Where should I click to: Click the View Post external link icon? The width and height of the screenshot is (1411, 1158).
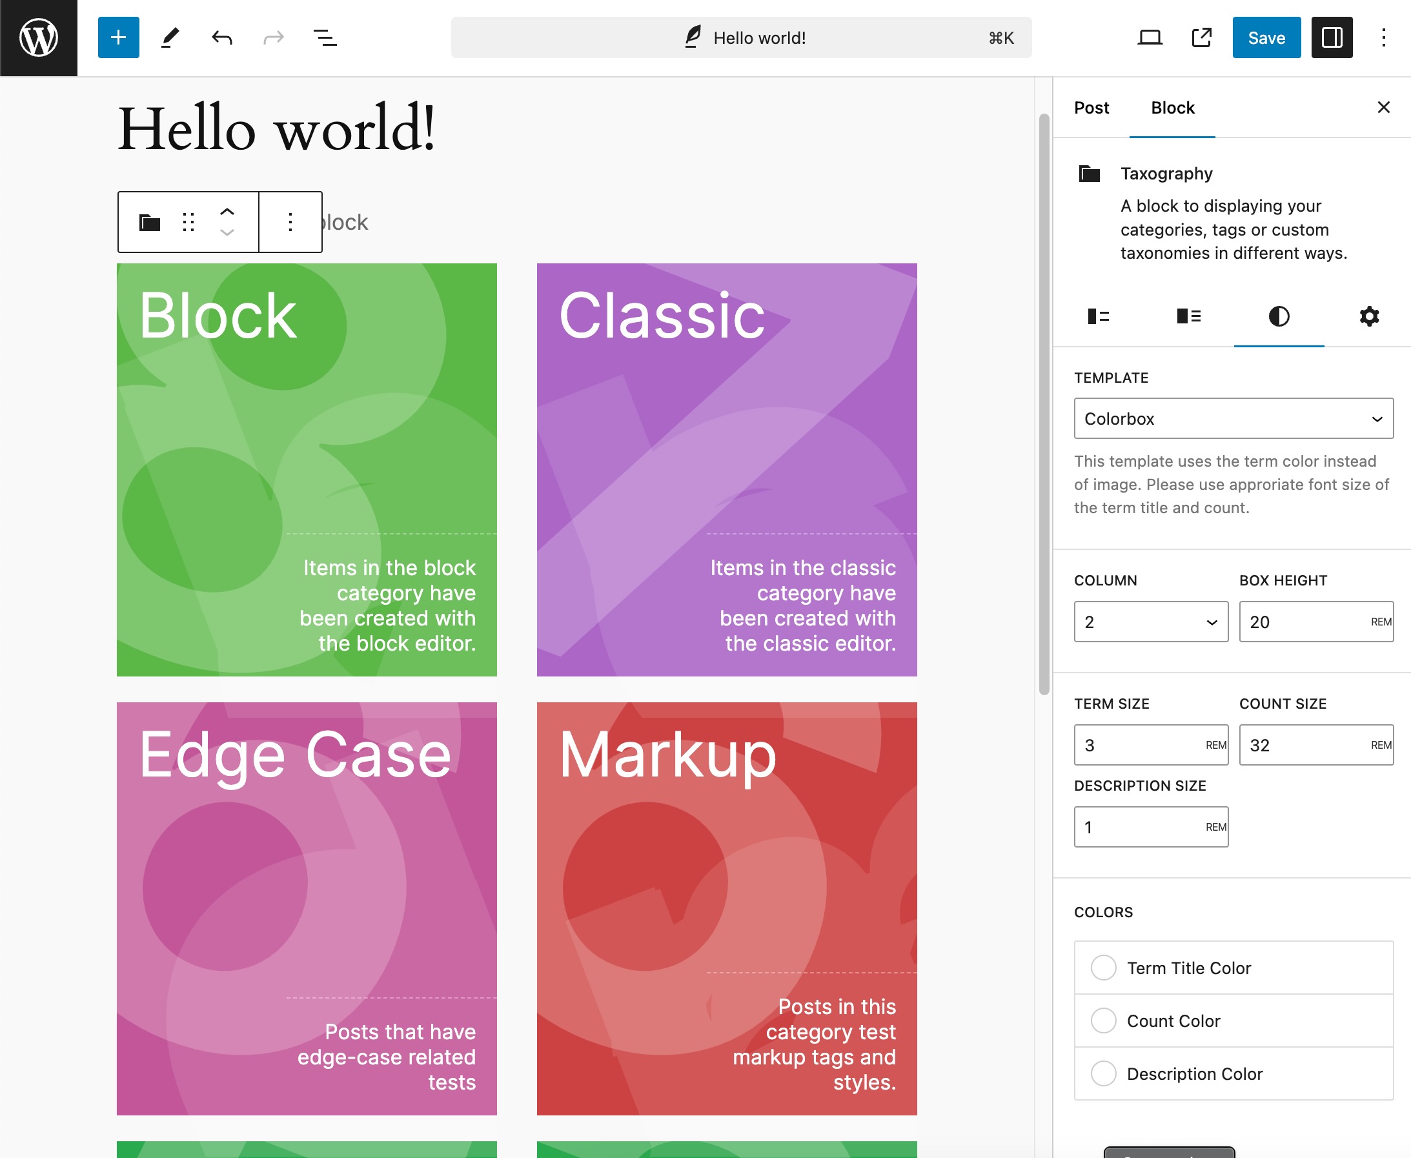pos(1201,38)
